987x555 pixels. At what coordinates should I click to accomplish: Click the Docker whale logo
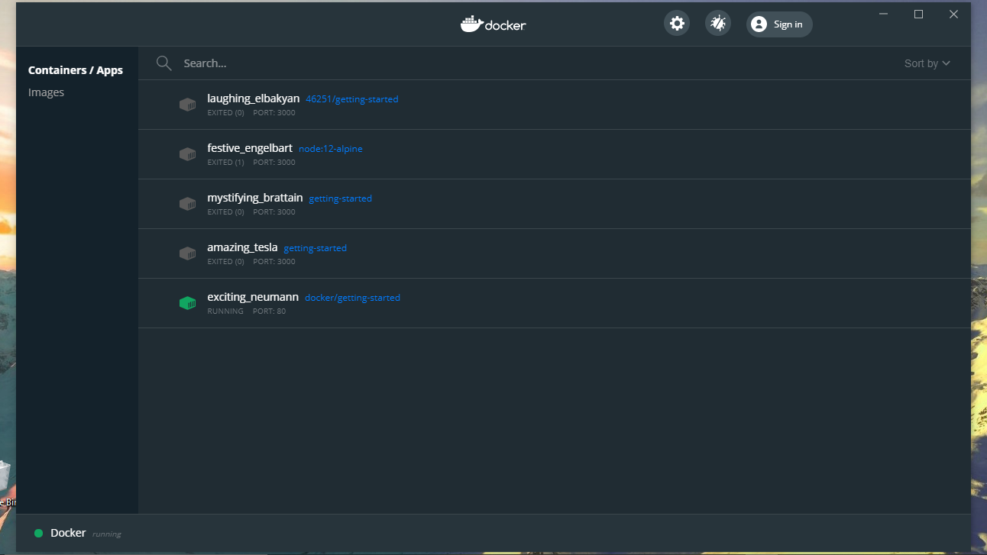(x=471, y=24)
